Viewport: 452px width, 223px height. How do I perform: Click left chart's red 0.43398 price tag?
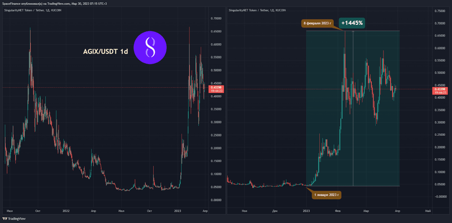coord(216,89)
